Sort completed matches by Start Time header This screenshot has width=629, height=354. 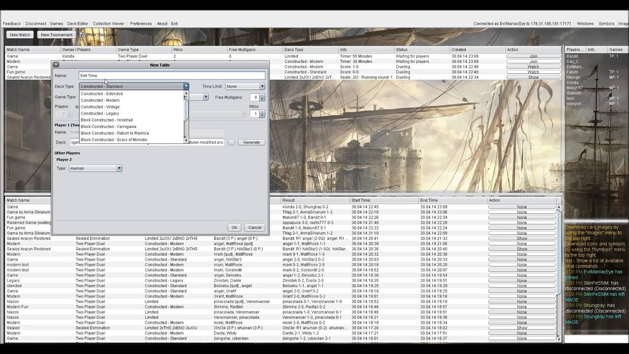pyautogui.click(x=384, y=200)
